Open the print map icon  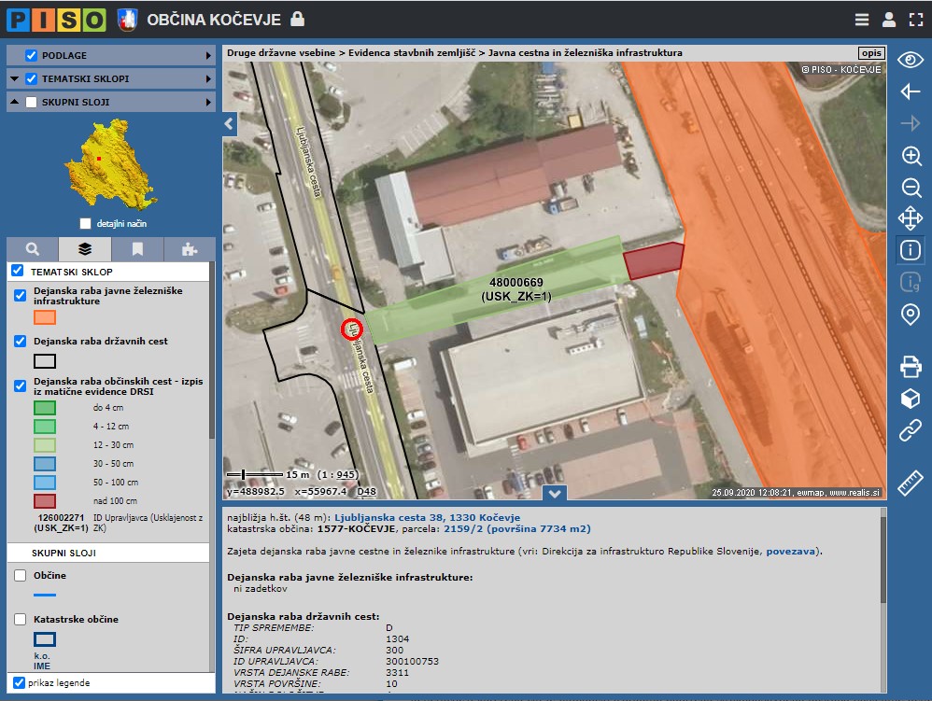911,366
